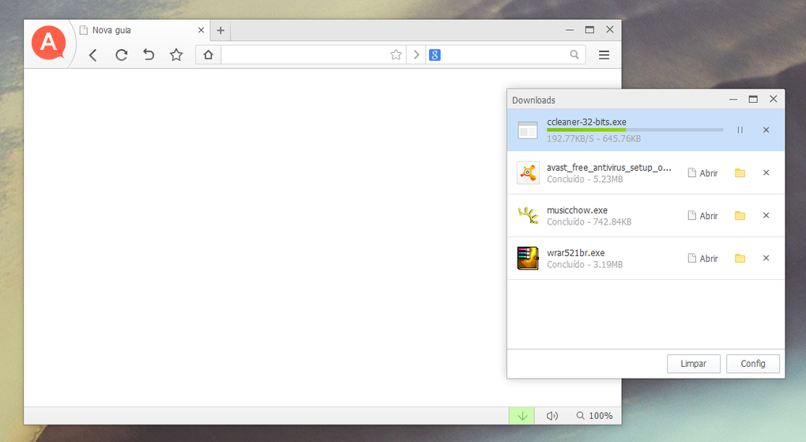The image size is (806, 442).
Task: Minimize the Downloads window
Action: (x=733, y=100)
